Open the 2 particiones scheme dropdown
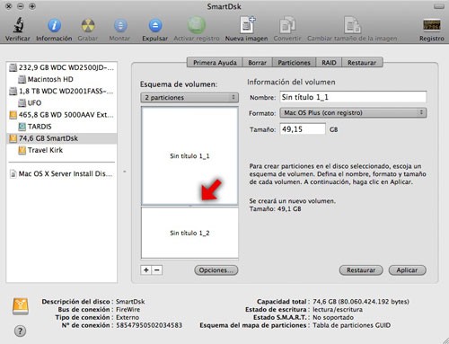 click(189, 98)
